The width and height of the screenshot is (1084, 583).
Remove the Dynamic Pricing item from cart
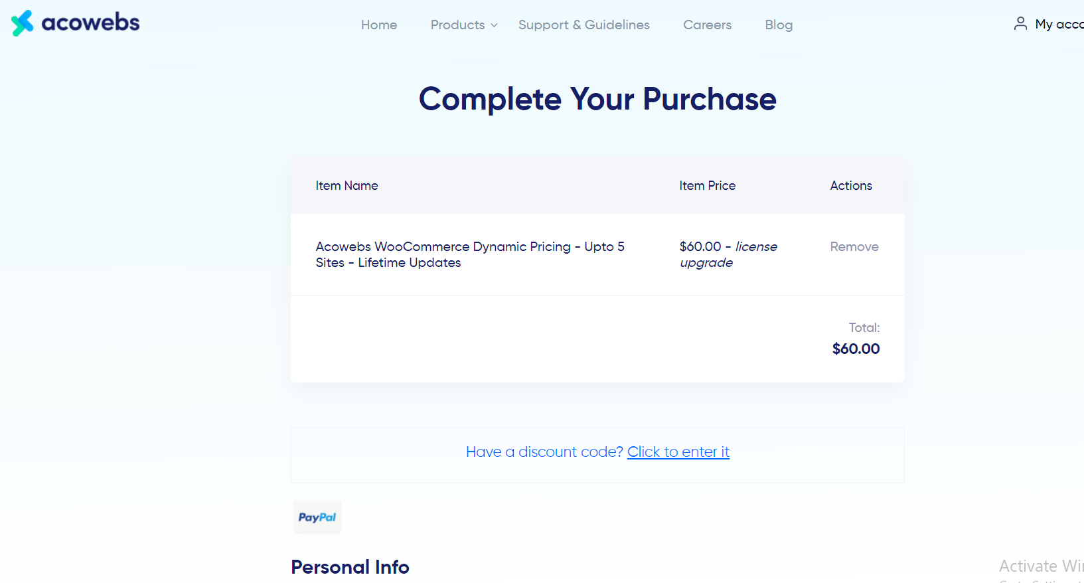click(x=854, y=246)
